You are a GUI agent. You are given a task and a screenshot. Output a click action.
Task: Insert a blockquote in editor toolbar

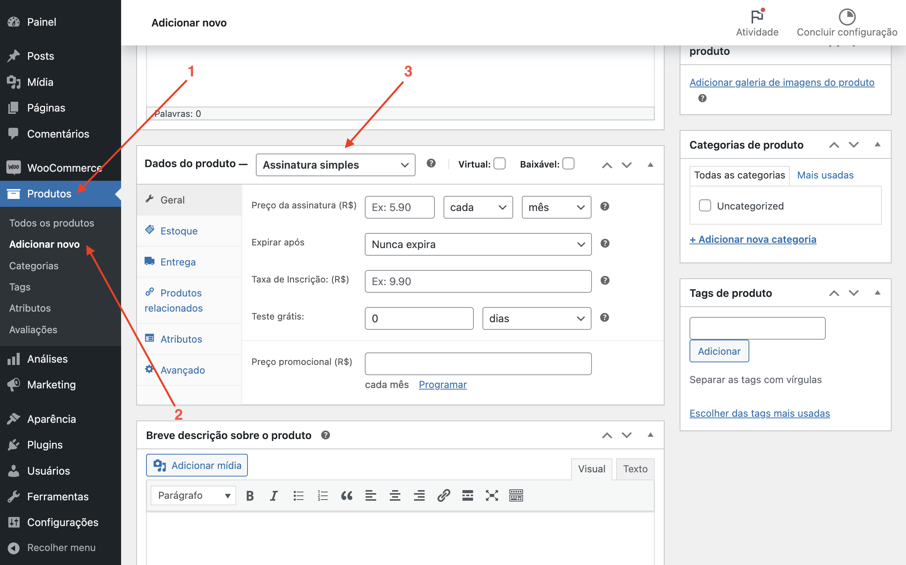[347, 495]
